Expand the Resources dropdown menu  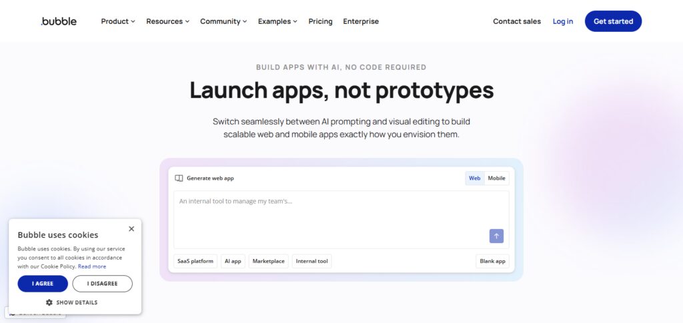coord(167,21)
